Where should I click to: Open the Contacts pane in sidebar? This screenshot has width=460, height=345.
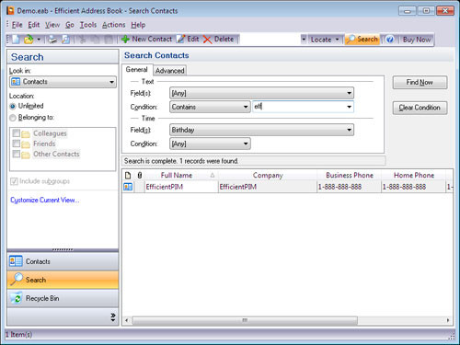tap(63, 261)
